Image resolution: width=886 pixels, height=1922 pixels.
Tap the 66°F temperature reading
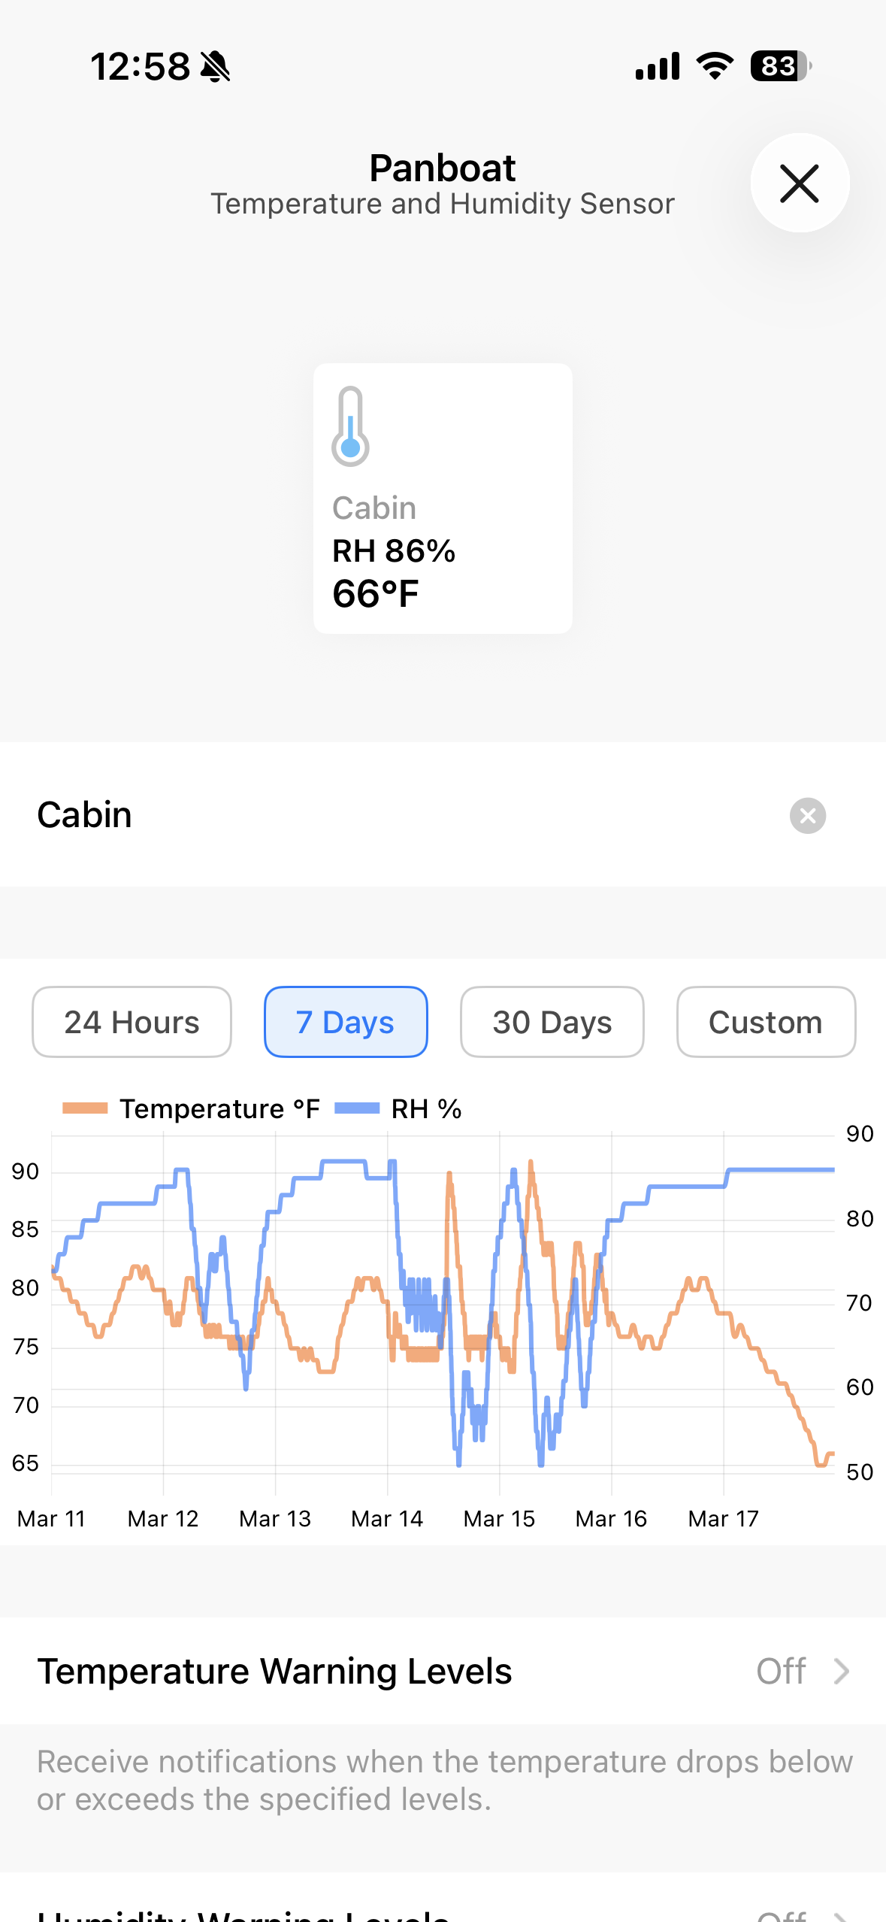point(376,594)
